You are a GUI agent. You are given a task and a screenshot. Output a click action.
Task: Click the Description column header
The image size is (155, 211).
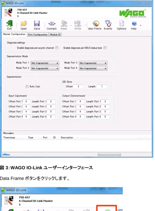click(x=67, y=138)
